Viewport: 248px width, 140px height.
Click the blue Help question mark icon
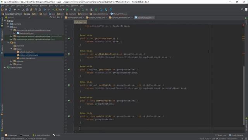(x=111, y=10)
